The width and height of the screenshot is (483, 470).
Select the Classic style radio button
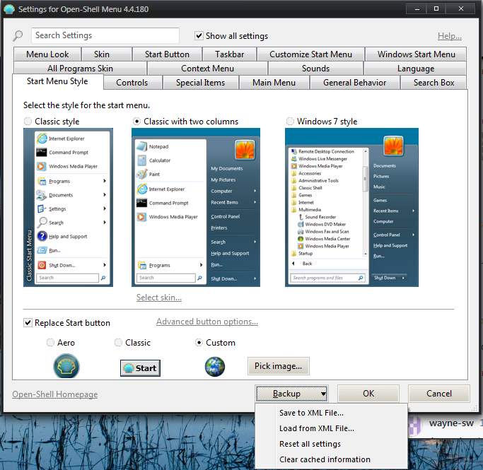[28, 122]
